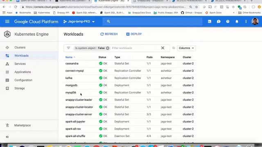The width and height of the screenshot is (262, 147).
Task: Show notifications bell
Action: click(237, 22)
